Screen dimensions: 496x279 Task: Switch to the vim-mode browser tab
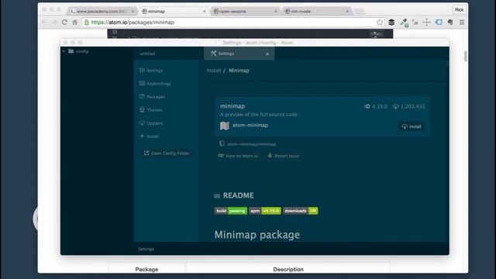(x=315, y=12)
